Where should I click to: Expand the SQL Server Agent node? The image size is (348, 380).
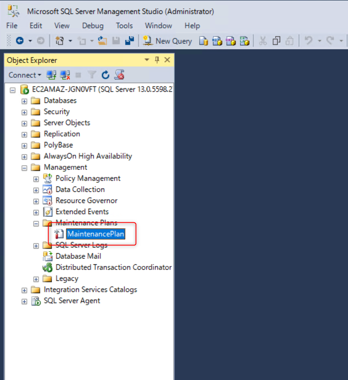point(24,302)
